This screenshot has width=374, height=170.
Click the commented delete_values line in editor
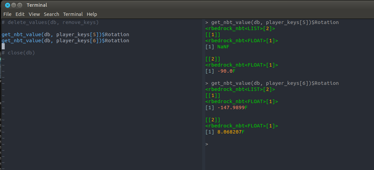[50, 22]
